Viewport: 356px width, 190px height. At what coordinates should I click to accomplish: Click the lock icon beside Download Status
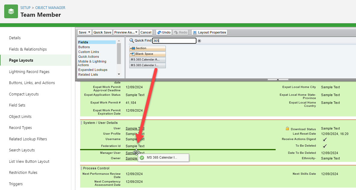(287, 129)
